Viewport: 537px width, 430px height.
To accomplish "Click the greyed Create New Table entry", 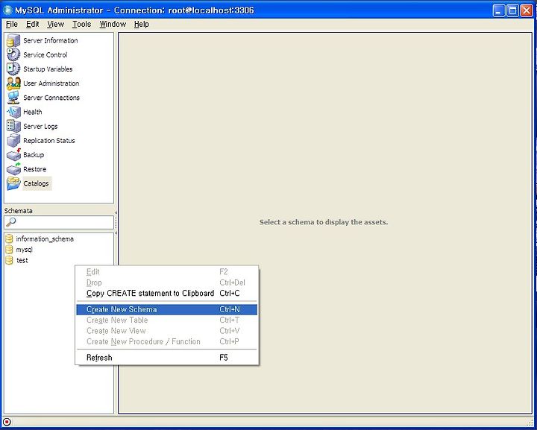I will [167, 320].
